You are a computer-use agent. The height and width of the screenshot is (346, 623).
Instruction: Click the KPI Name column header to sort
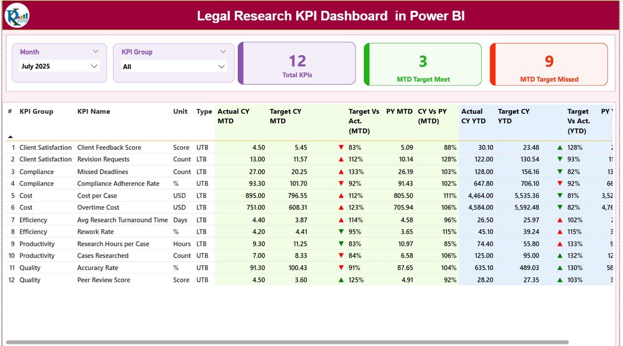93,111
